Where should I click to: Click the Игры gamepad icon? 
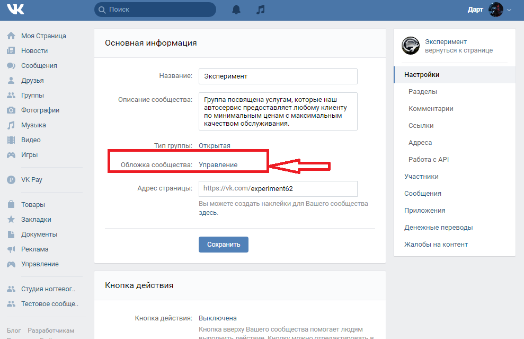(11, 155)
